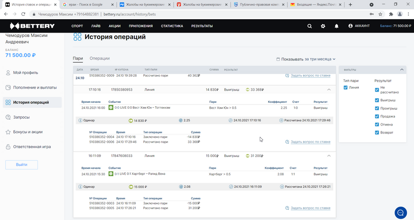Open ПРИЛОЖЕНИЯ menu item
The width and height of the screenshot is (414, 220).
141,26
